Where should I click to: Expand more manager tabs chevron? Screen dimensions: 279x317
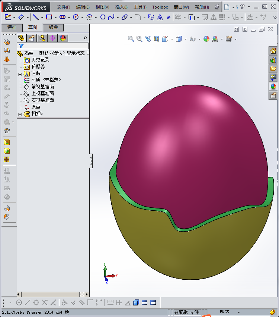(85, 38)
